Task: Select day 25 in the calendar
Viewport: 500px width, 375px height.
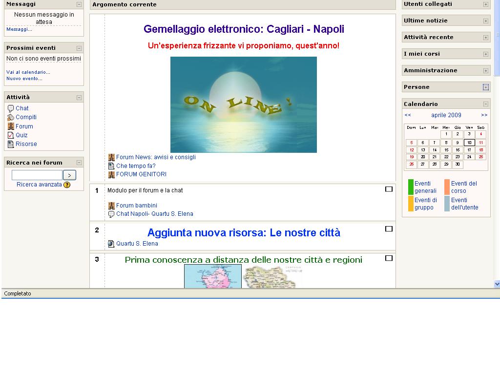Action: pos(481,157)
